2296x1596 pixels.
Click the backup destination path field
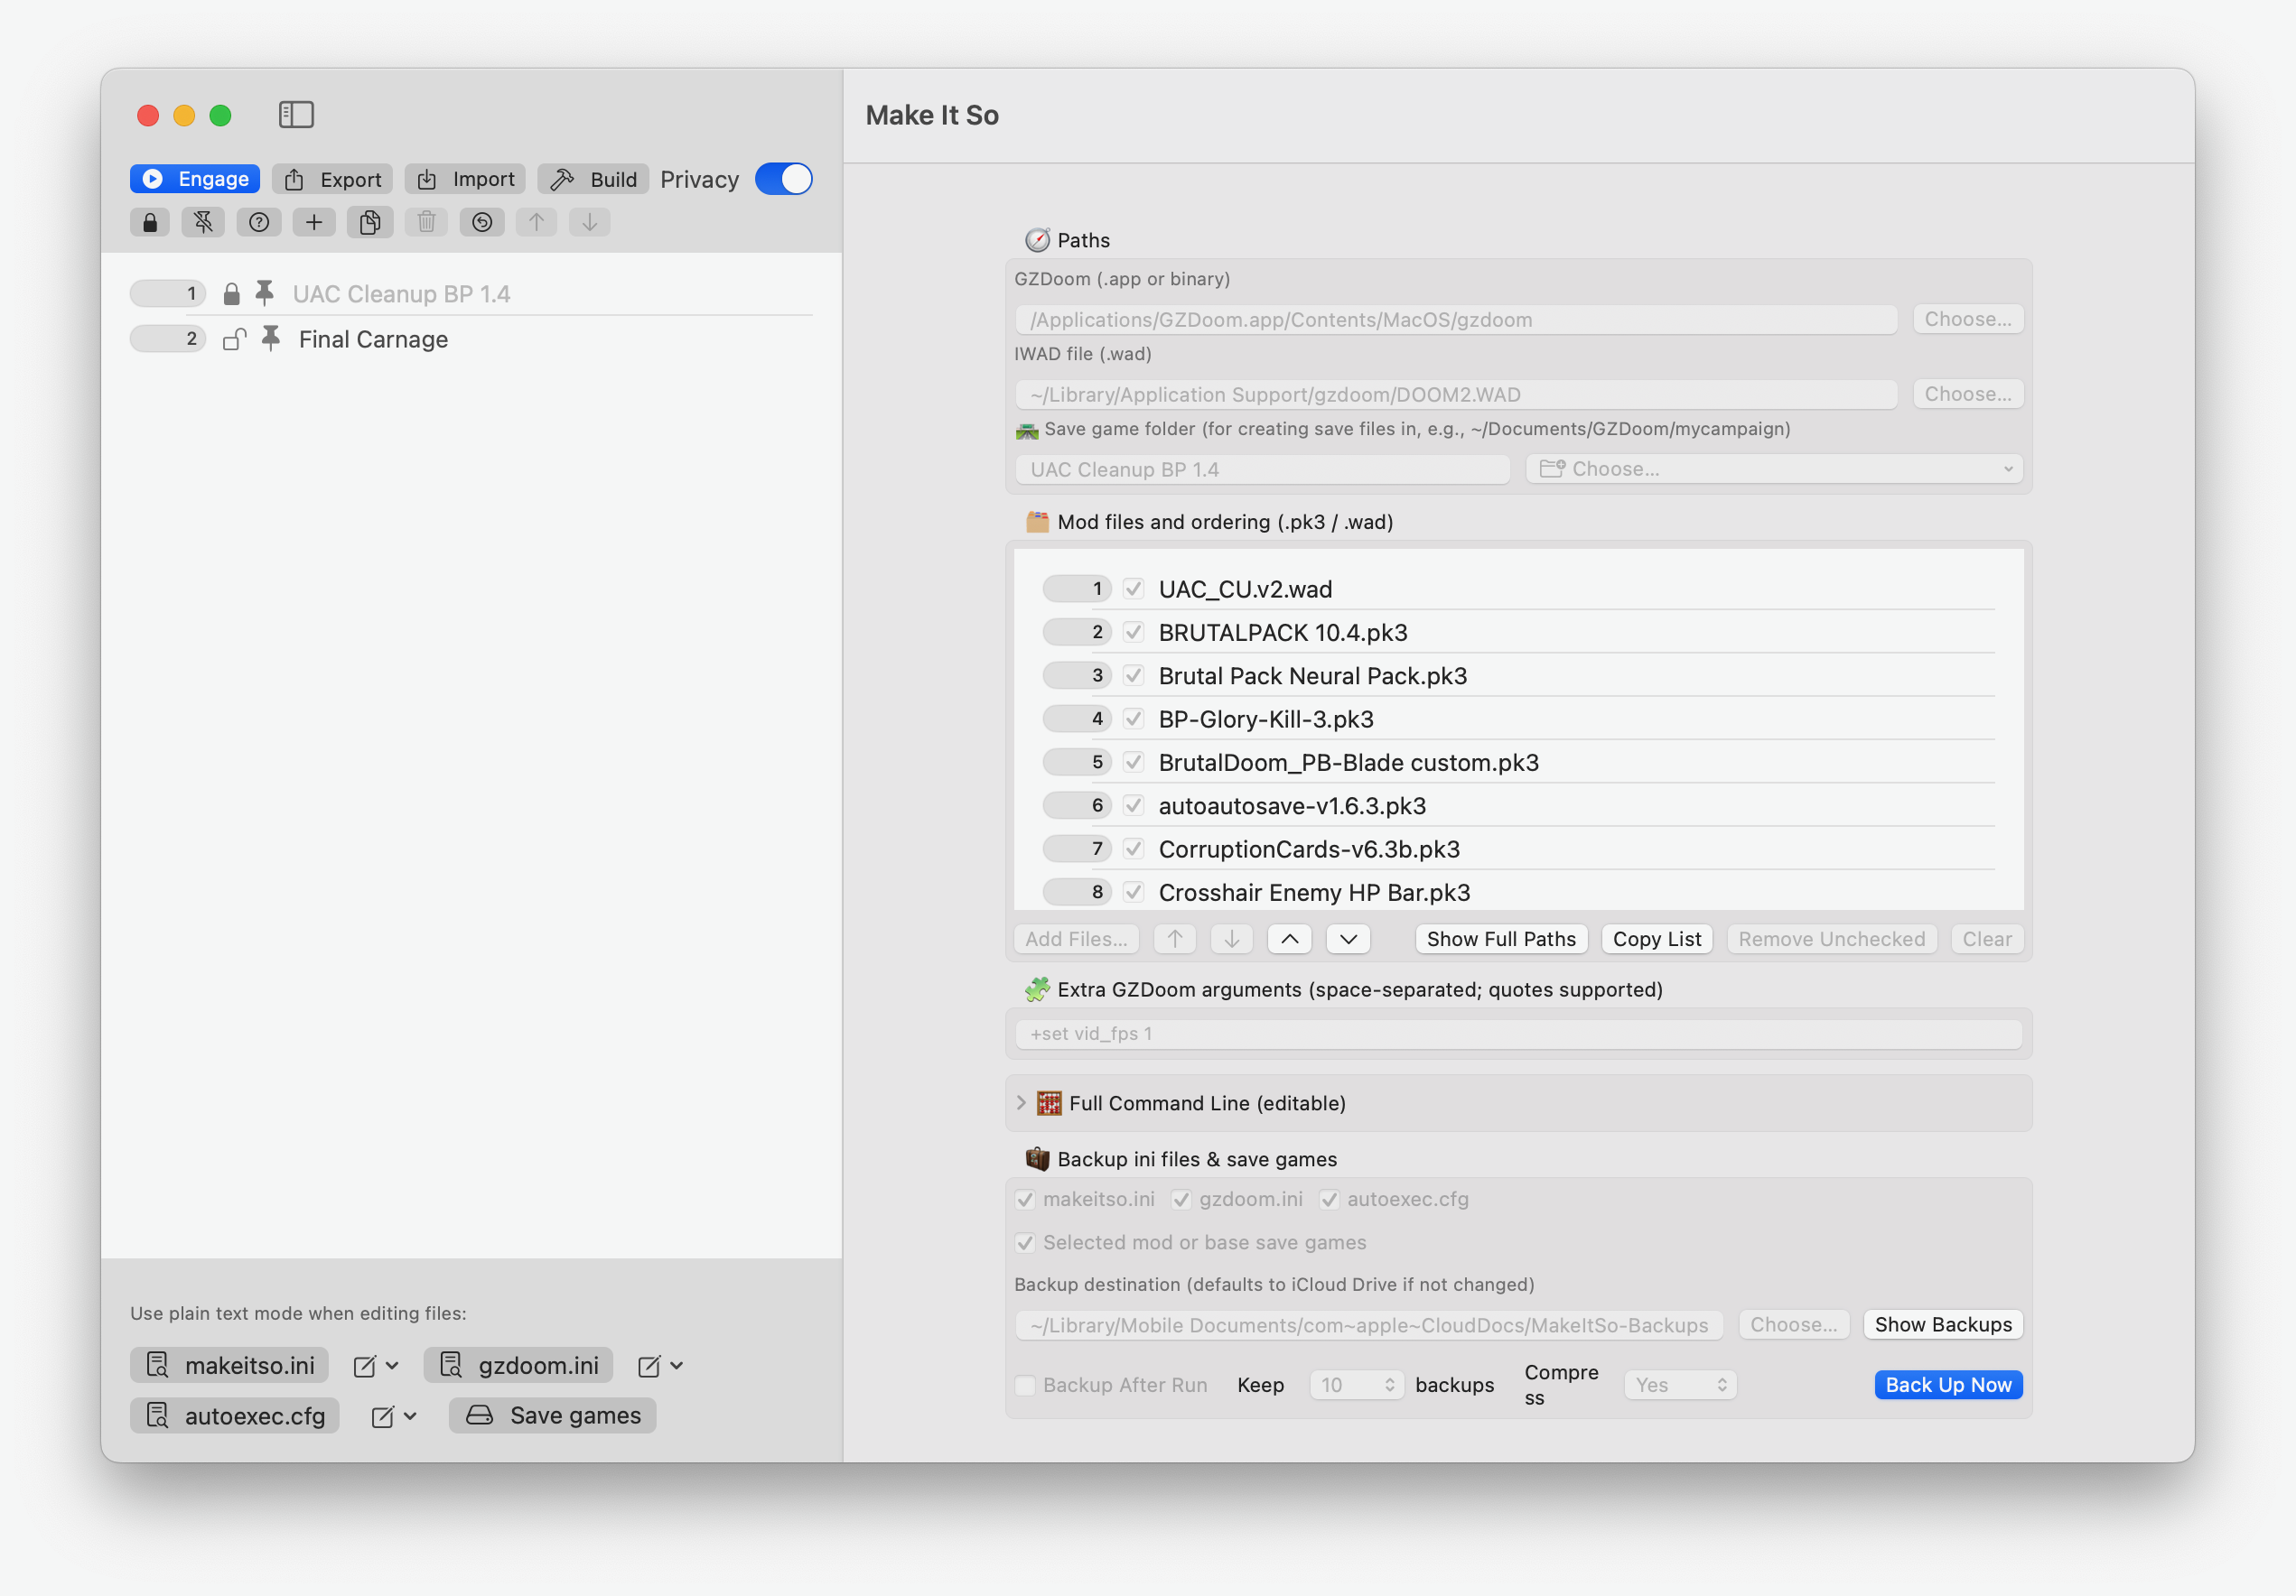pyautogui.click(x=1369, y=1325)
